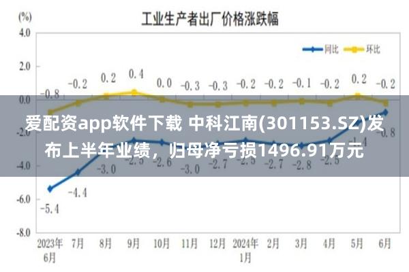Image resolution: width=409 pixels, height=272 pixels.
Task: Click the 7月 x-axis label
Action: (78, 244)
